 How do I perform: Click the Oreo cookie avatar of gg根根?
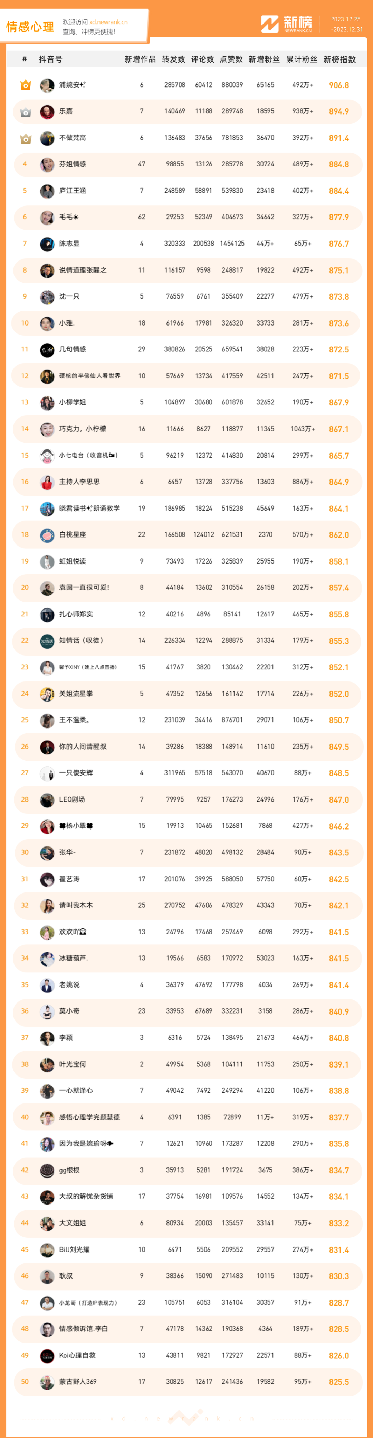coord(47,1170)
